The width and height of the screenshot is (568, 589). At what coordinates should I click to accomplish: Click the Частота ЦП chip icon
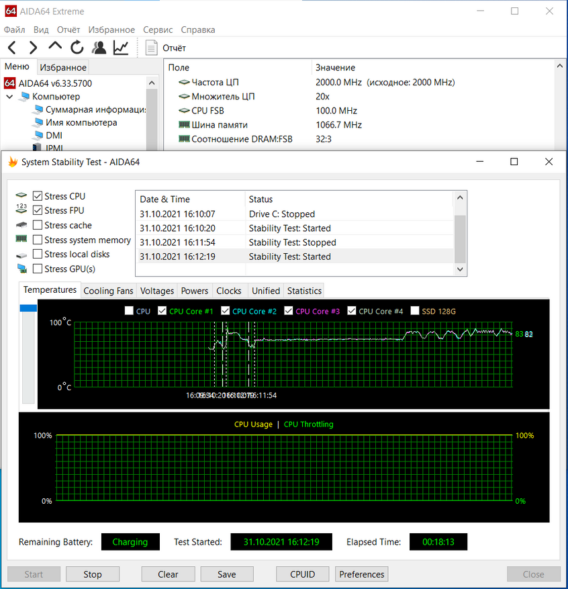pyautogui.click(x=184, y=82)
